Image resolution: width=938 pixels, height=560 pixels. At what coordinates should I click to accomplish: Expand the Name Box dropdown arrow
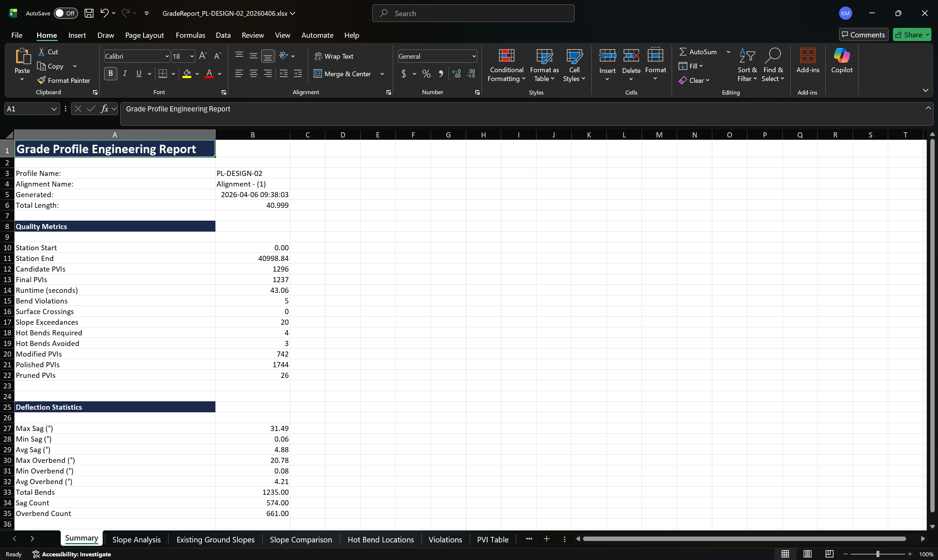pos(53,109)
